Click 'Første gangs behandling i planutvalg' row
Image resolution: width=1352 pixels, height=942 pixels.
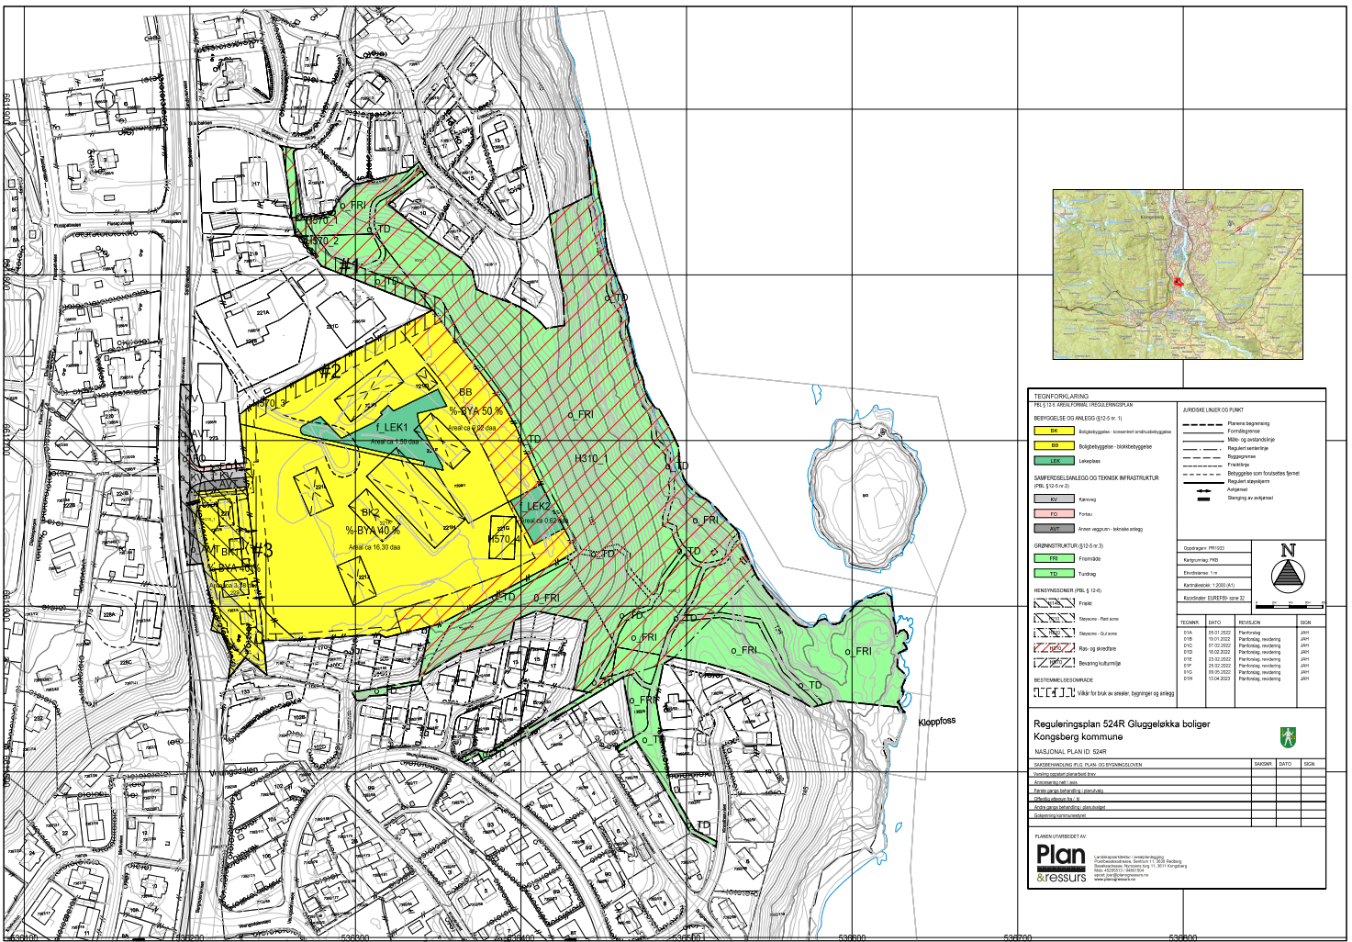(1179, 791)
